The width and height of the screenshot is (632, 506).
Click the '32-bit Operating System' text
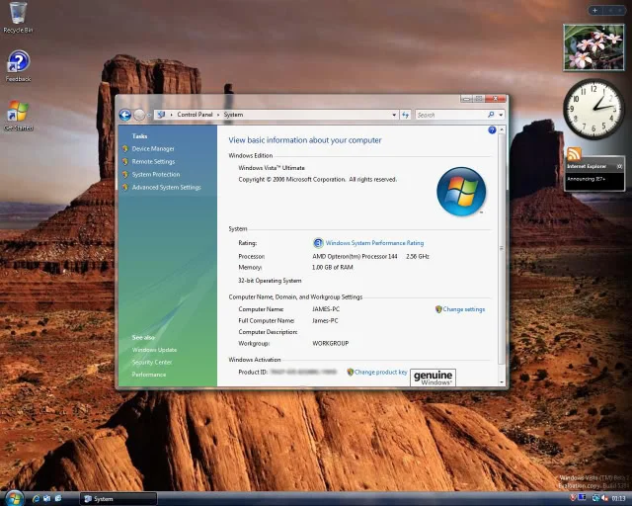coord(270,281)
